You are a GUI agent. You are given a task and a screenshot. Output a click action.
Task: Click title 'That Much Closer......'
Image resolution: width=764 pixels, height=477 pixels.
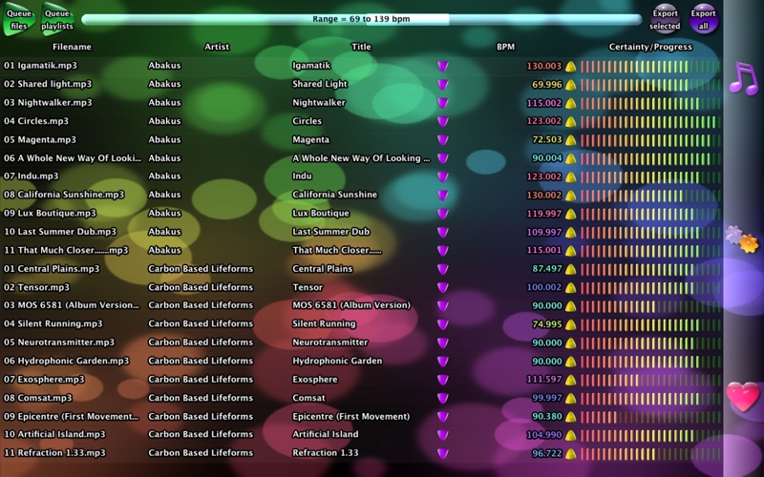(337, 250)
